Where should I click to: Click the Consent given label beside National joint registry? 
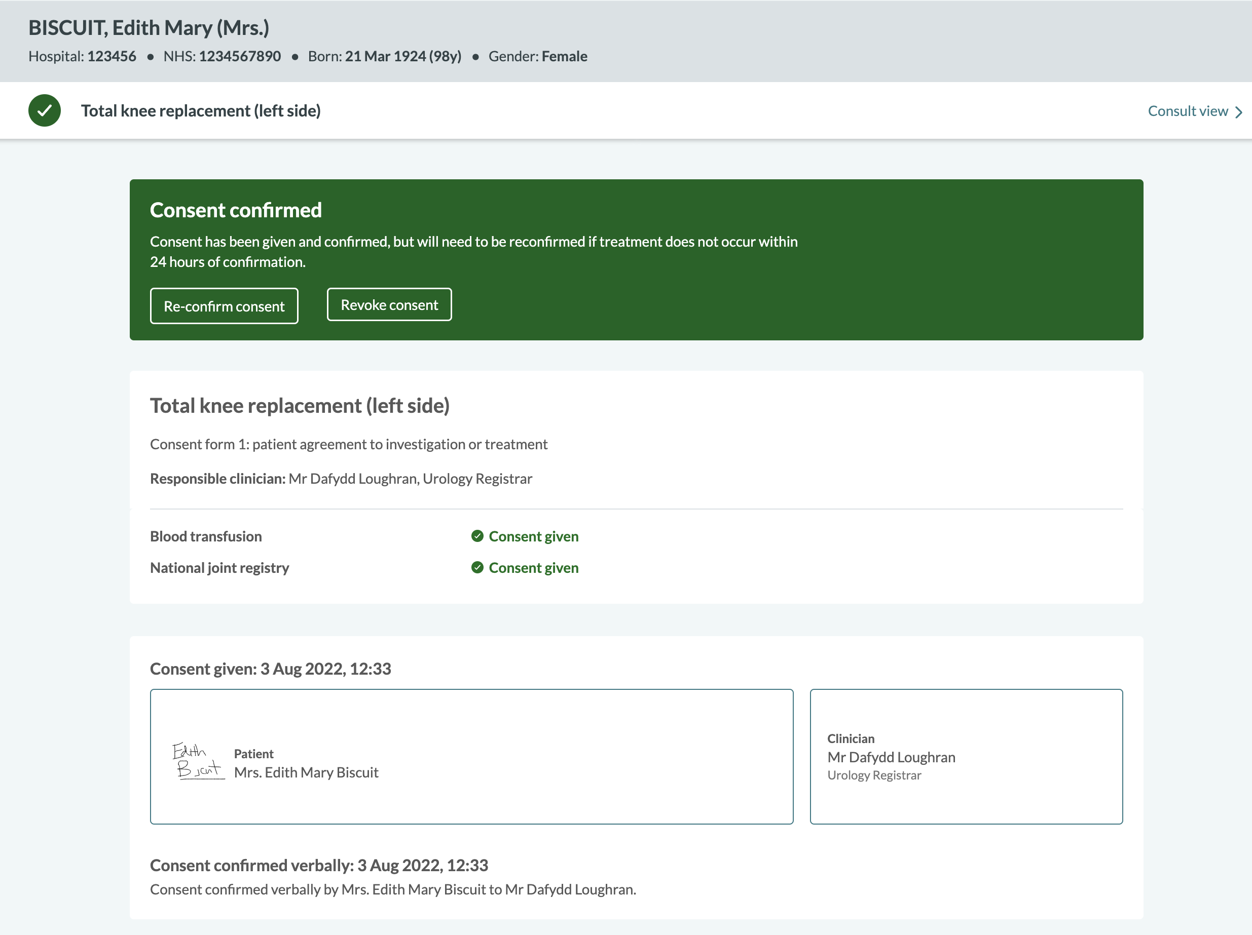534,568
